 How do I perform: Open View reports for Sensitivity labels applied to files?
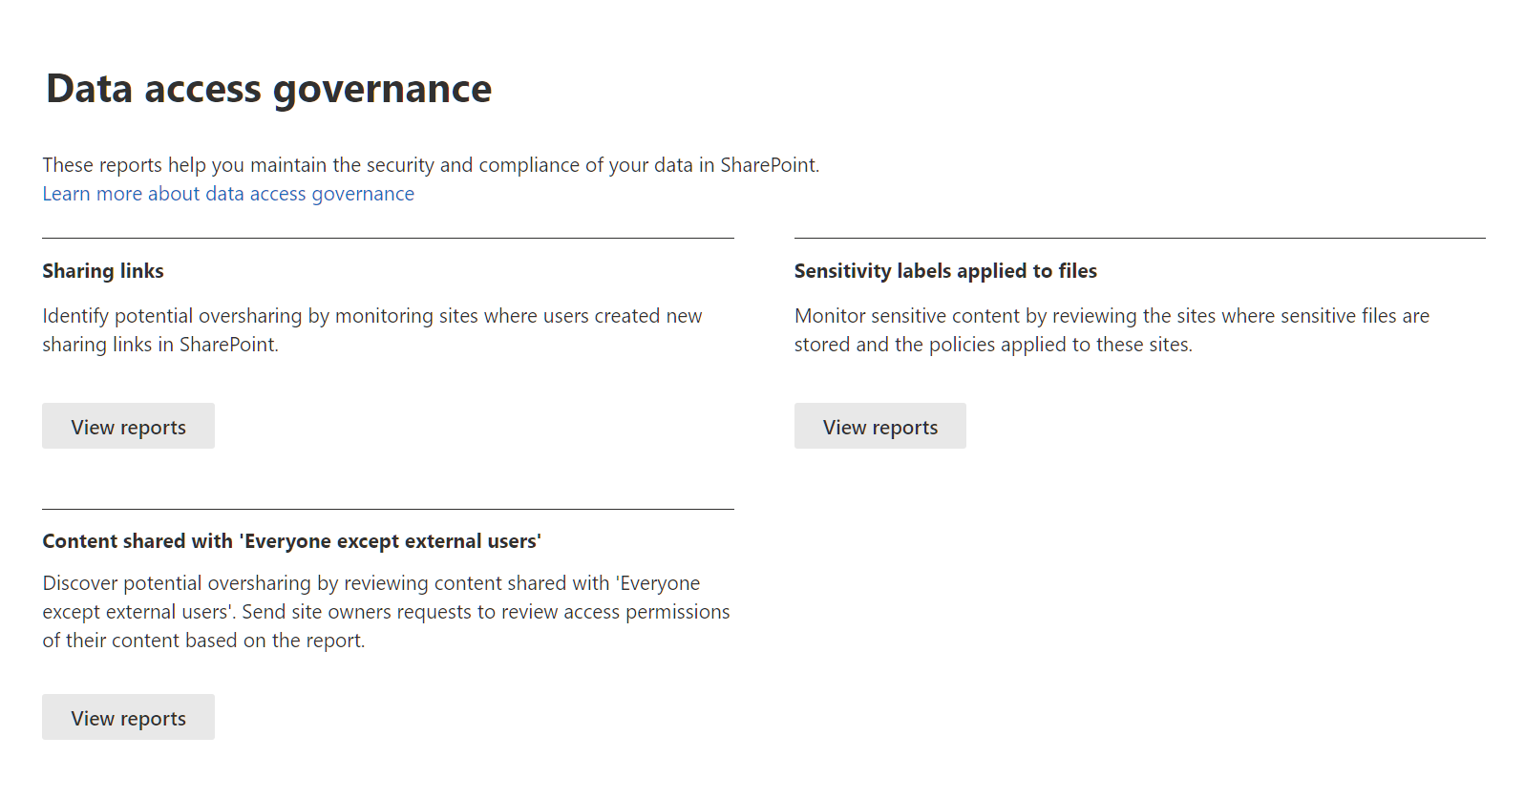(879, 427)
